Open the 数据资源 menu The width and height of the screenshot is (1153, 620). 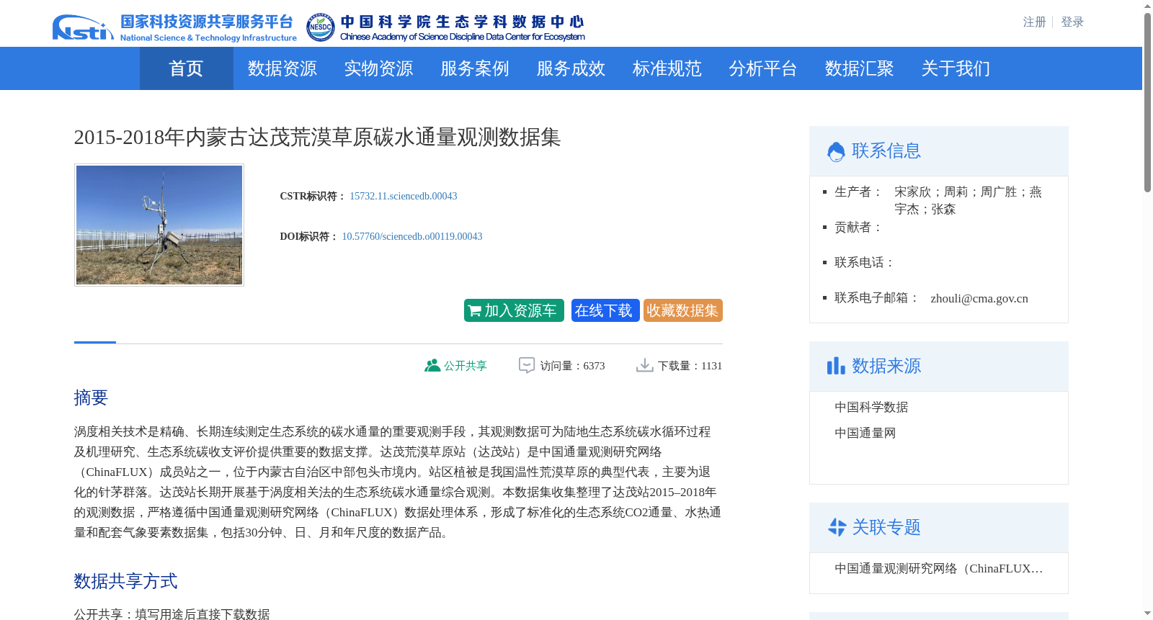pos(282,68)
